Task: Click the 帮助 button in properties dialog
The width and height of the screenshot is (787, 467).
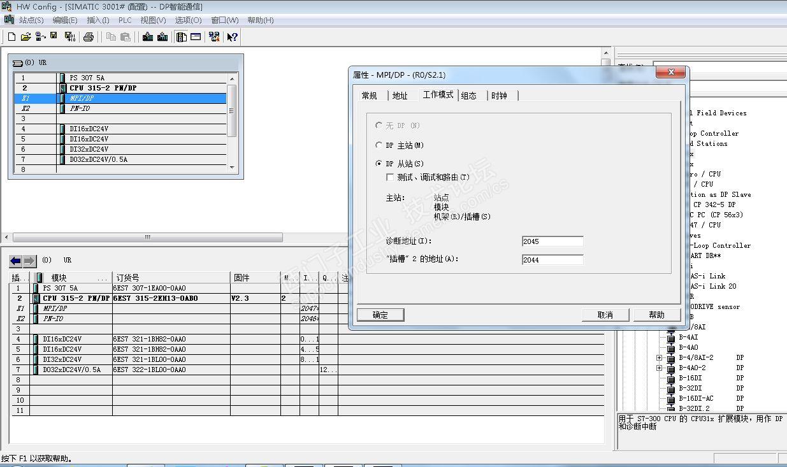Action: (656, 315)
